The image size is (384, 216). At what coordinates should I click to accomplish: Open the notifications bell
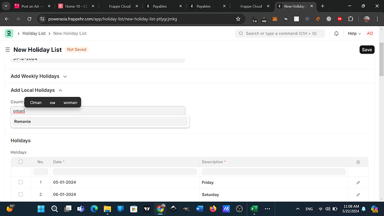click(336, 33)
